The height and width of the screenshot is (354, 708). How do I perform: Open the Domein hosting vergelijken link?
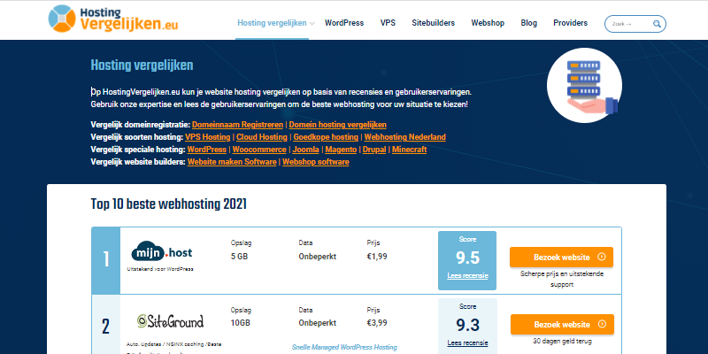(338, 125)
